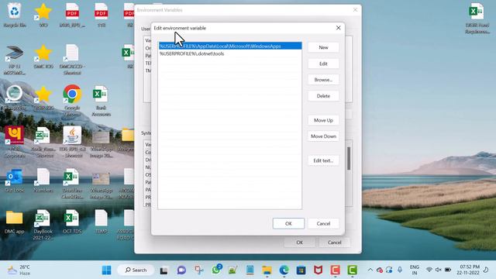Select the %USERPROFILE%\AppData\Local\Microsoft\WindowsApps entry
496x279 pixels.
[x=230, y=46]
